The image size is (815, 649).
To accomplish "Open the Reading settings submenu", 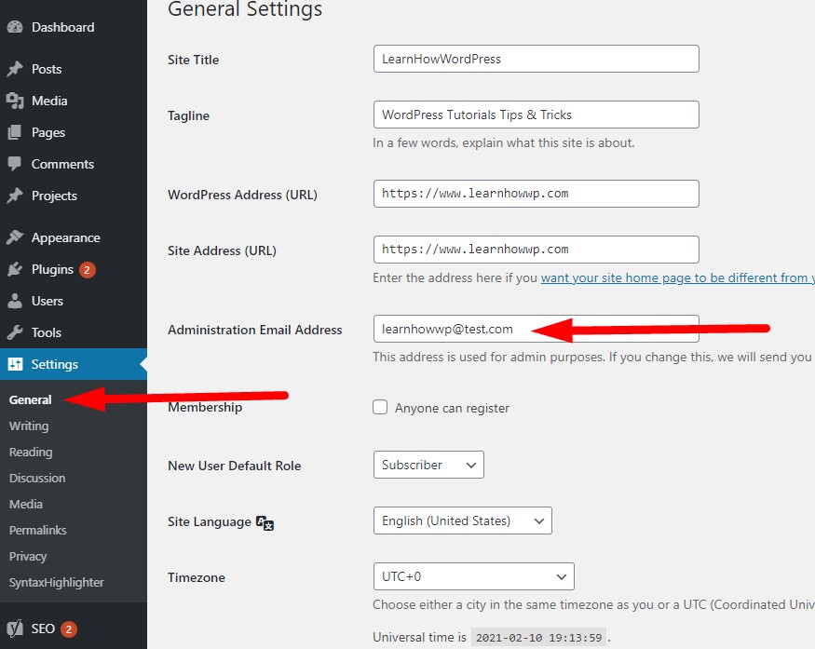I will coord(31,452).
